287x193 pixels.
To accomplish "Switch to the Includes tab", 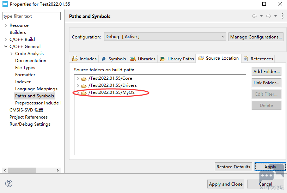I will pos(84,59).
